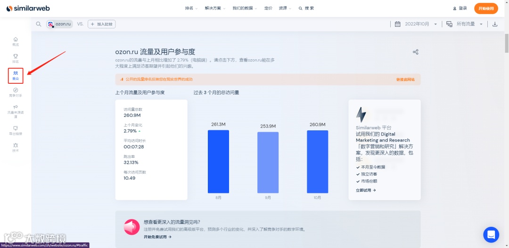This screenshot has height=248, width=509.
Task: Open the blue chat support bubble
Action: 491,235
